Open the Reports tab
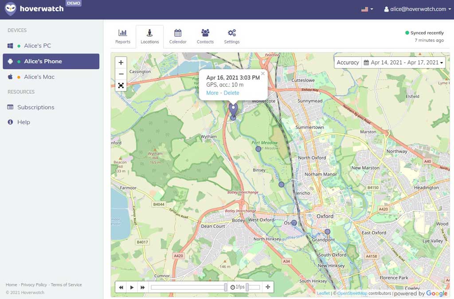Viewport: 454px width, 299px height. (x=123, y=36)
